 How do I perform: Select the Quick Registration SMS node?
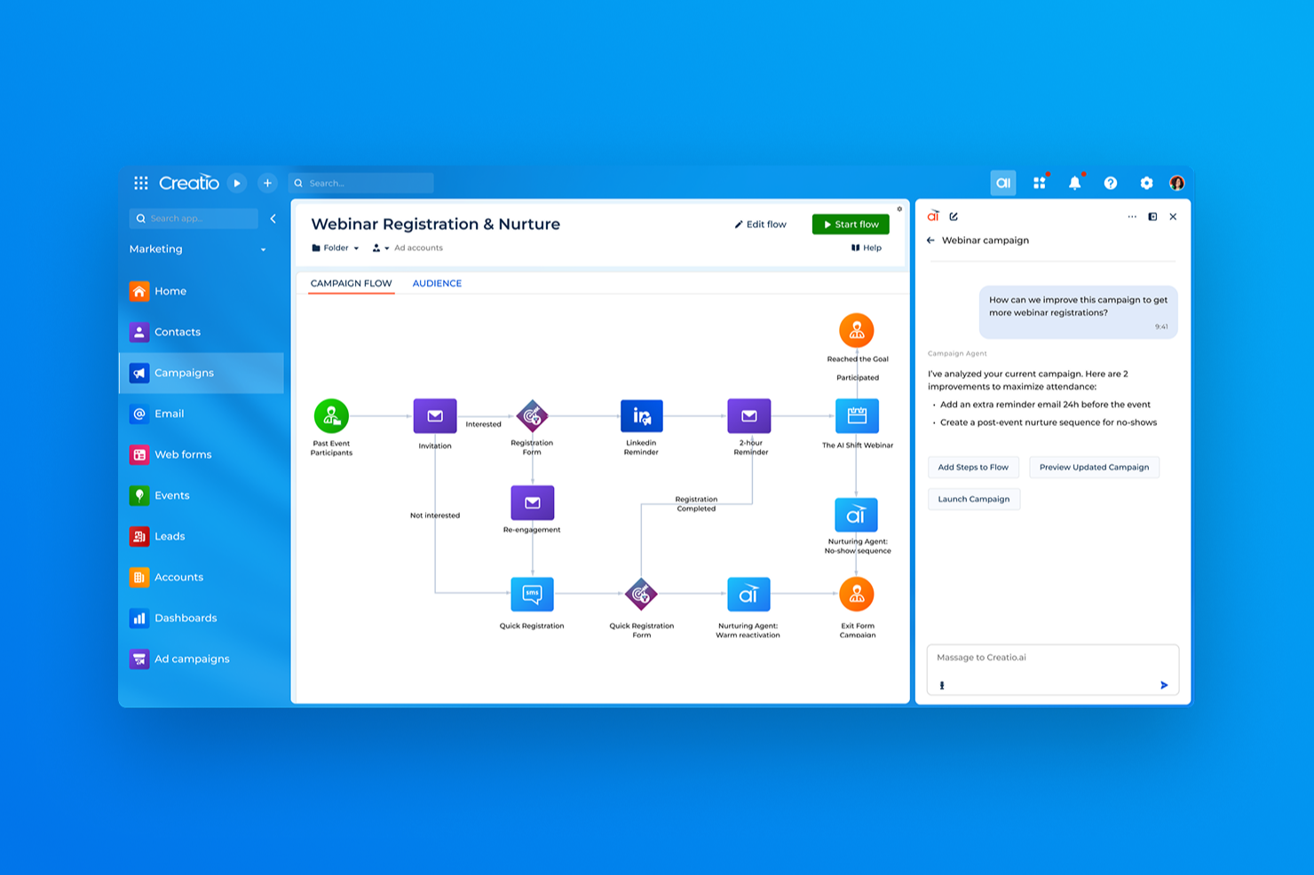(532, 594)
